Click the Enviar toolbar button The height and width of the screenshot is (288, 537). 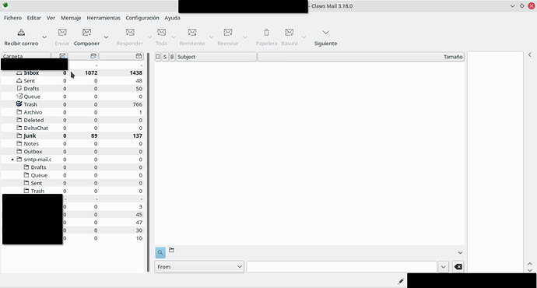[62, 37]
